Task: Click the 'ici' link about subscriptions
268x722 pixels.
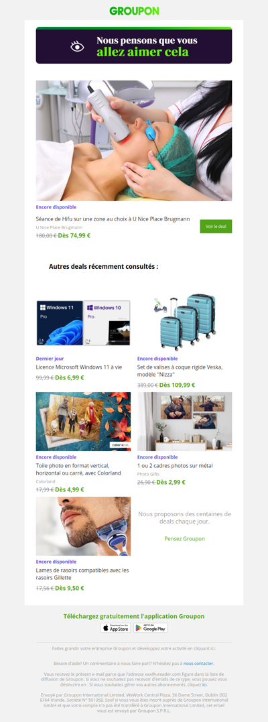Action: [204, 684]
